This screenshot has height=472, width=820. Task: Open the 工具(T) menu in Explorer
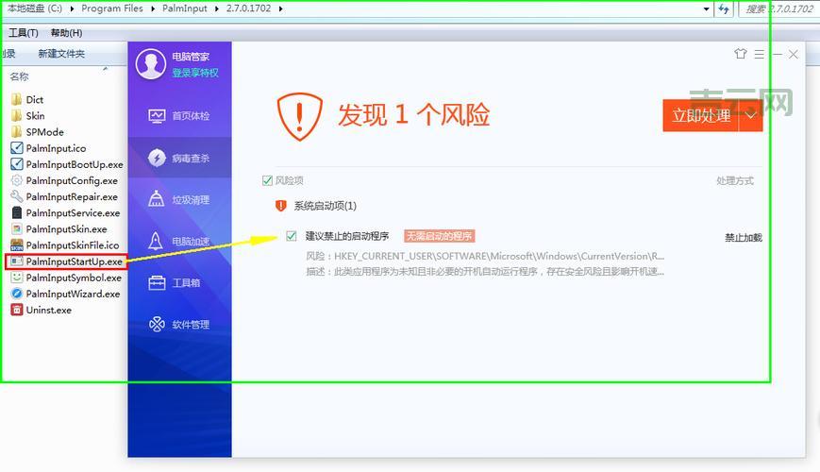pyautogui.click(x=23, y=33)
